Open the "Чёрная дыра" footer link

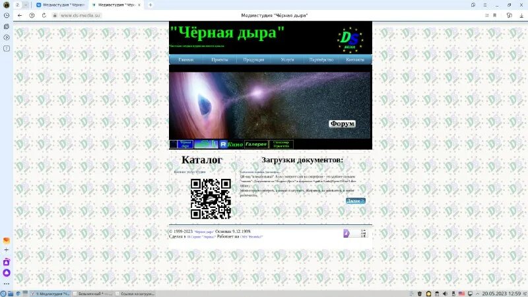[204, 232]
